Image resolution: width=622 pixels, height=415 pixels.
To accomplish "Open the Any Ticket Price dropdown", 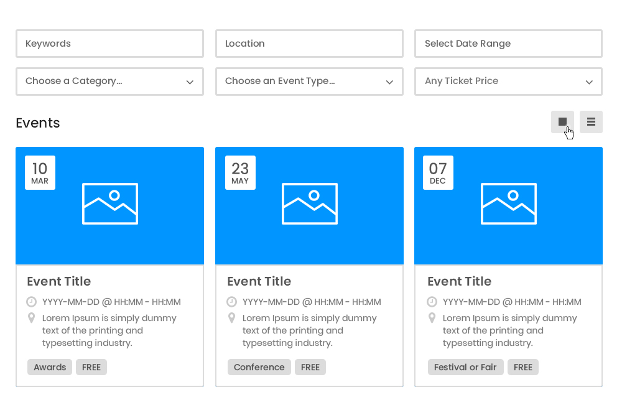I will pyautogui.click(x=508, y=82).
